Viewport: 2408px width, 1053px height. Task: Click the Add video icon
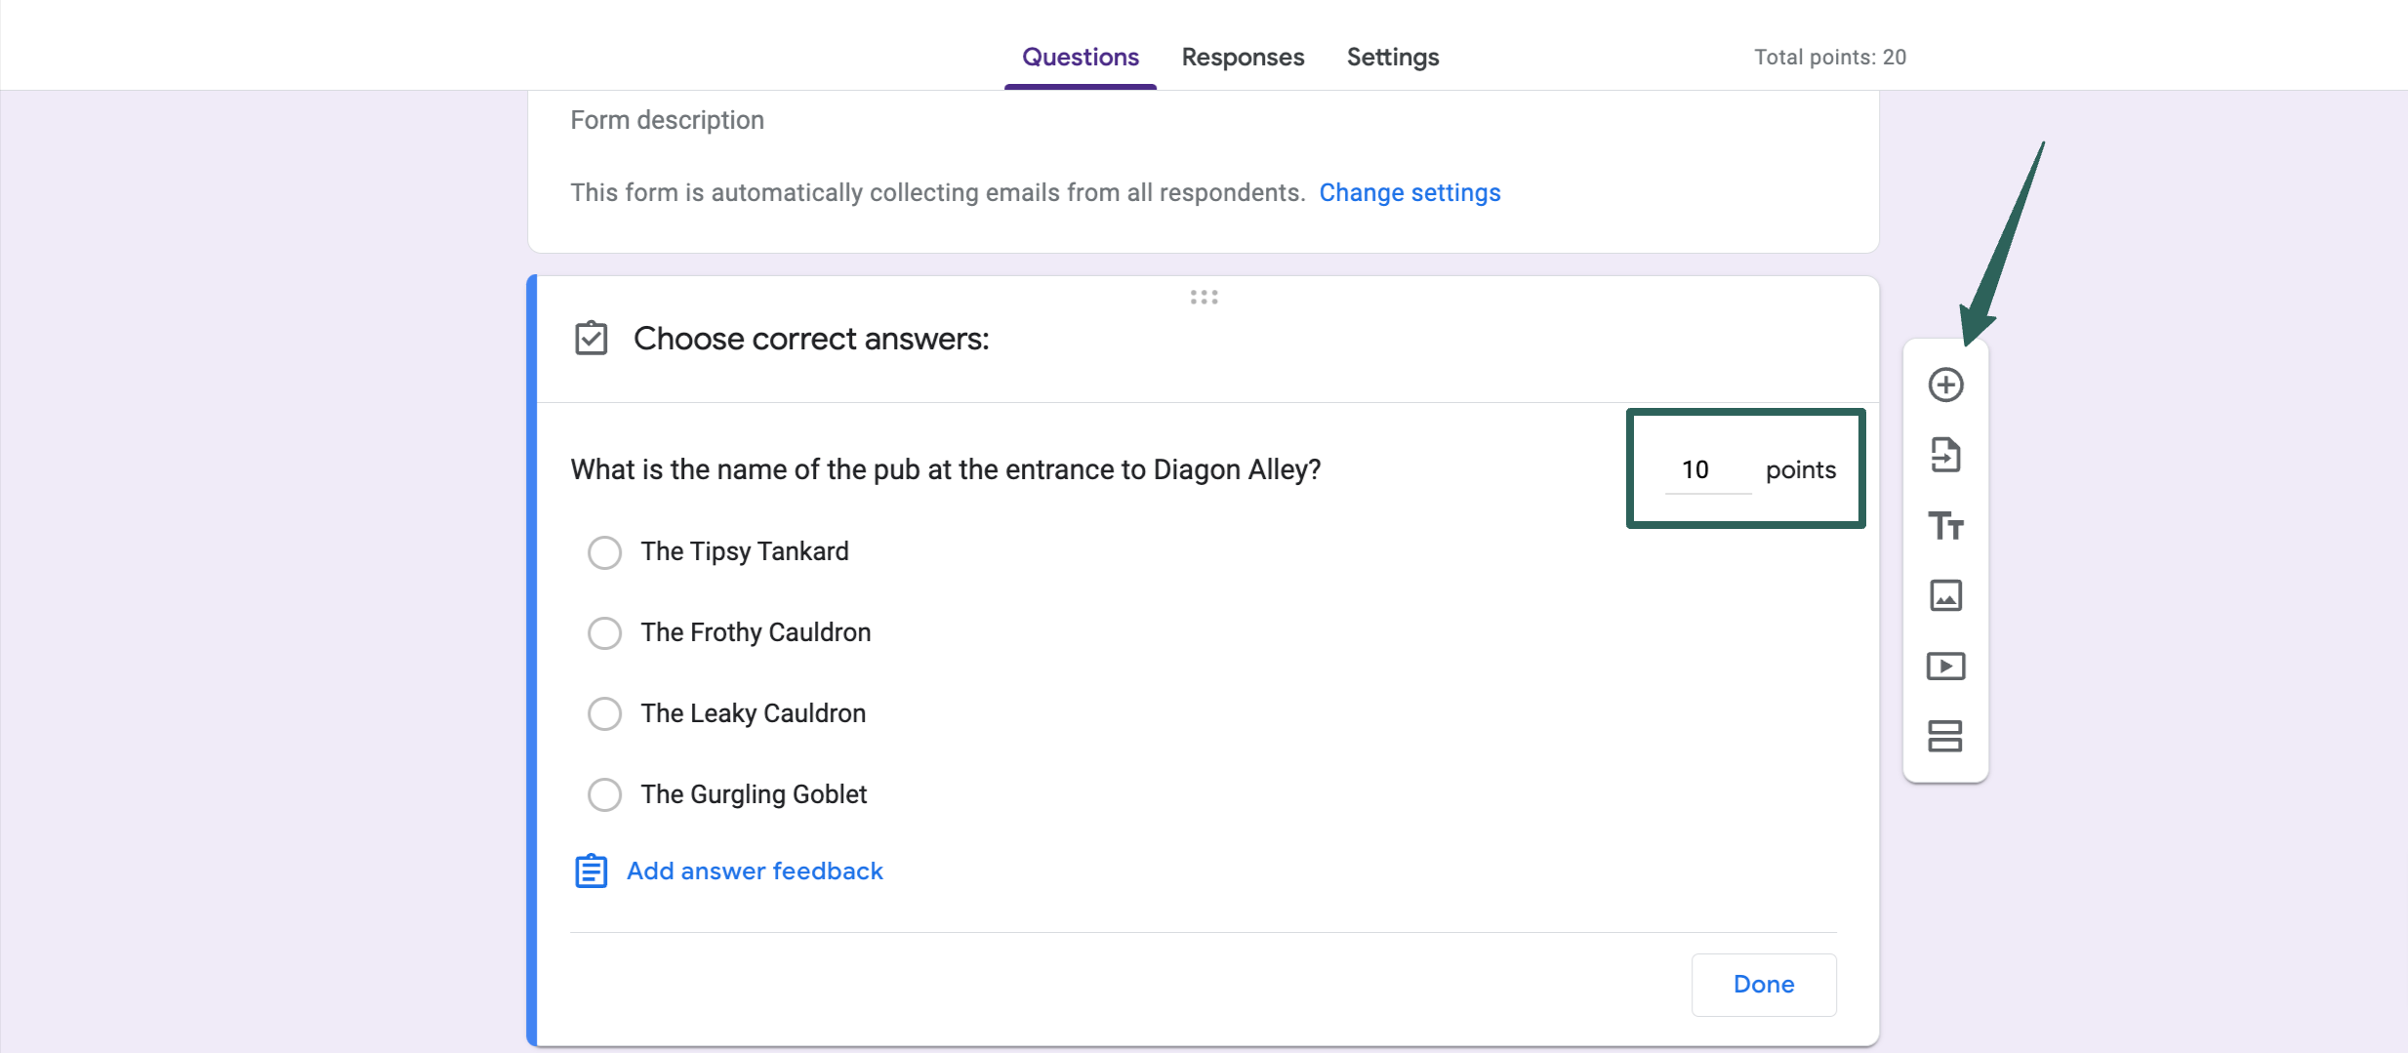1945,667
